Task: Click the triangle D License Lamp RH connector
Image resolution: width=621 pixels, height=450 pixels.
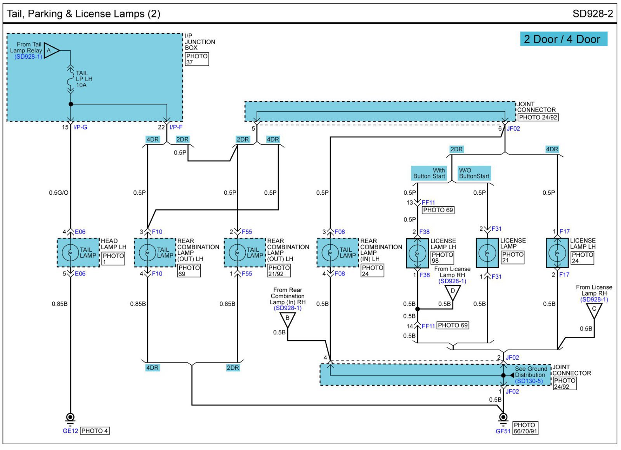Action: click(452, 292)
